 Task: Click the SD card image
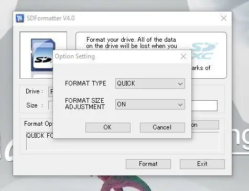42,55
